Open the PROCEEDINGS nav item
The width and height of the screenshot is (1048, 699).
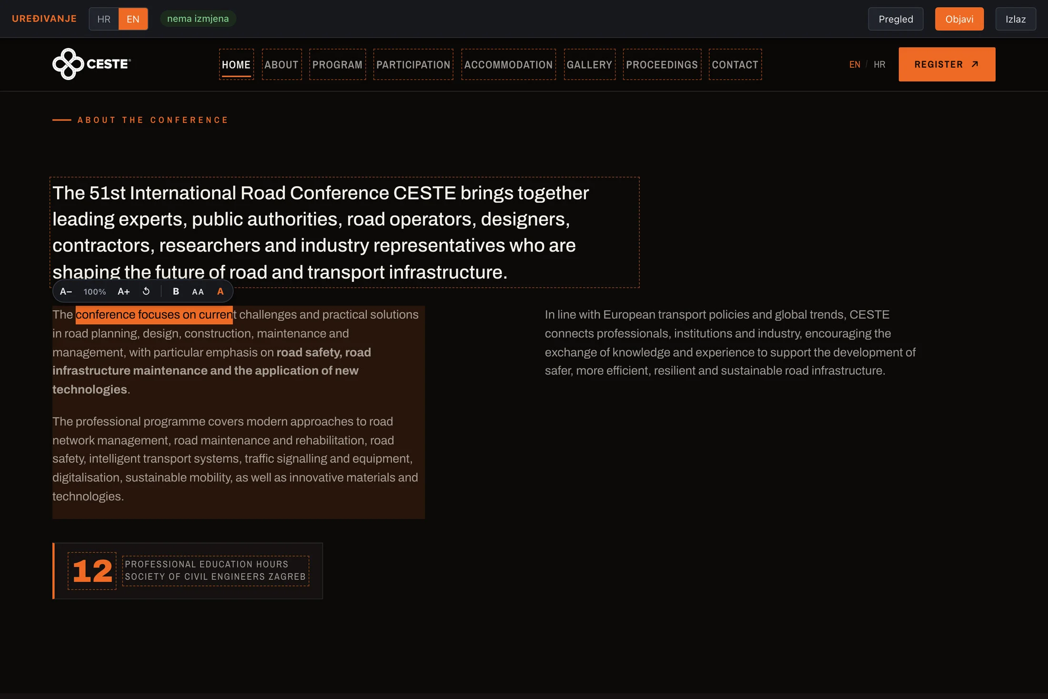tap(662, 64)
